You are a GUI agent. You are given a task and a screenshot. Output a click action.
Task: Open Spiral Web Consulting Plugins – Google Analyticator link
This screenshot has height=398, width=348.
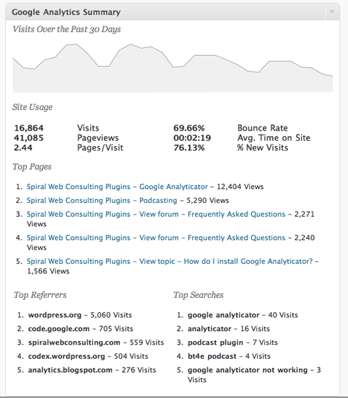[x=117, y=186]
